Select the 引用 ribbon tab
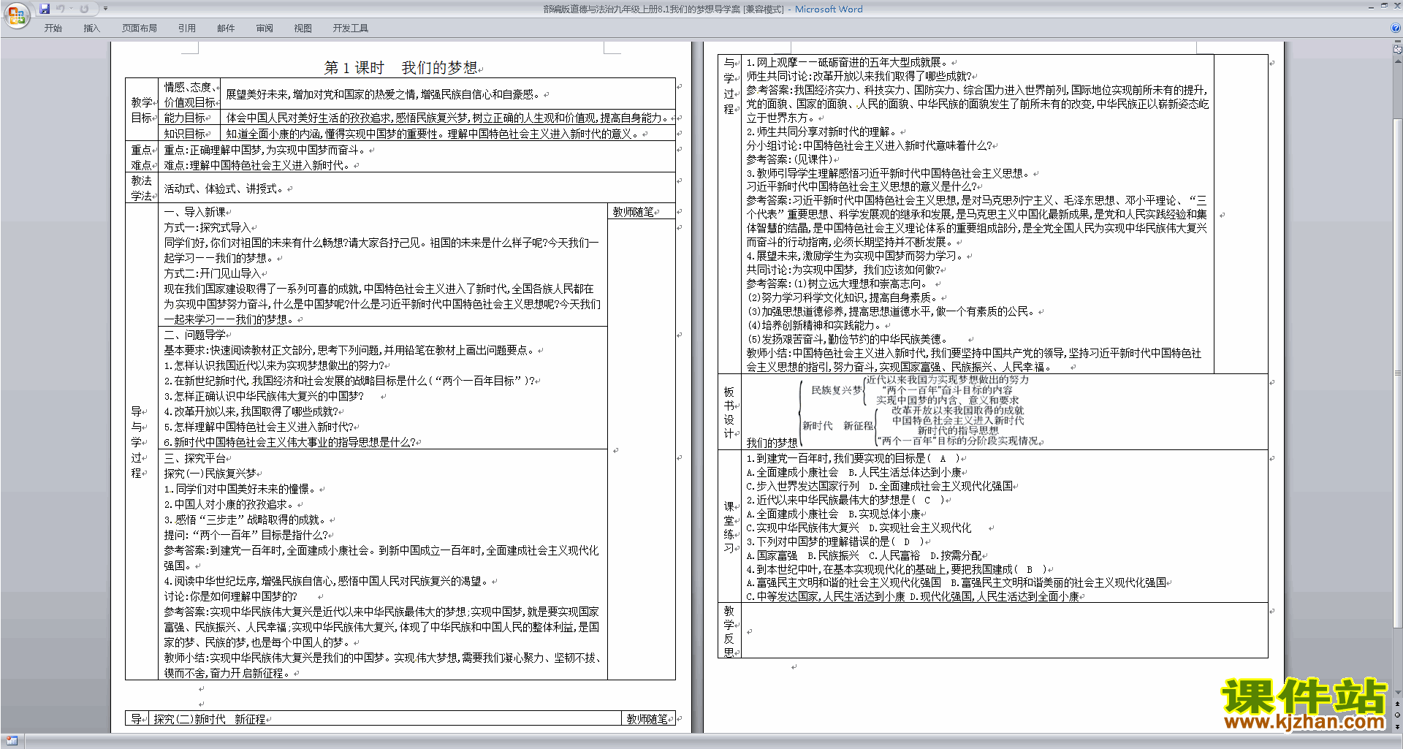Image resolution: width=1403 pixels, height=749 pixels. [186, 28]
